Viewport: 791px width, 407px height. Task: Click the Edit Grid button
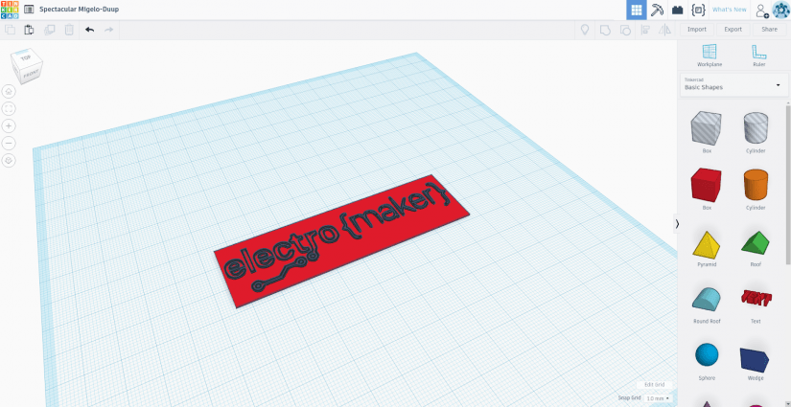pos(654,385)
